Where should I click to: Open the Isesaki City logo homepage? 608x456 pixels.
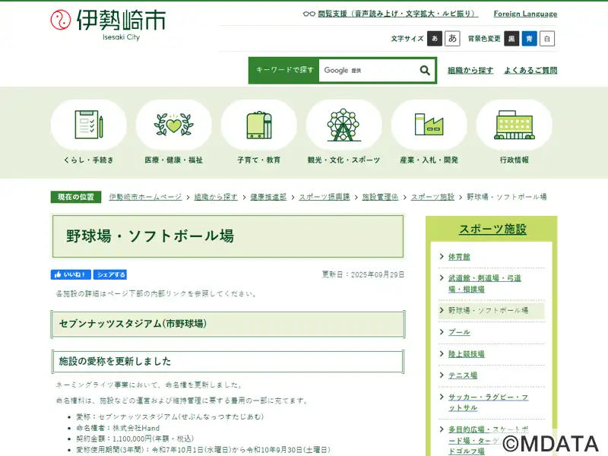click(x=108, y=24)
